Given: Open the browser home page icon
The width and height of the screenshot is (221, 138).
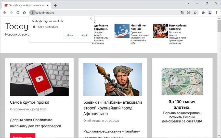Looking at the screenshot, I should pos(24,12).
